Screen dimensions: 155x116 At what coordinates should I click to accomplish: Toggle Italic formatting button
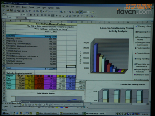[x=34, y=15]
